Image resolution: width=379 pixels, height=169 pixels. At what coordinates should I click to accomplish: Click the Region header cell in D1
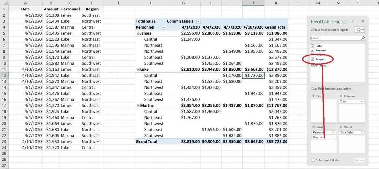[92, 9]
